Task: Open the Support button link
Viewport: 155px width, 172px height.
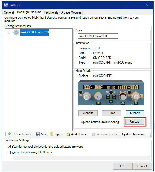Action: pos(135,113)
